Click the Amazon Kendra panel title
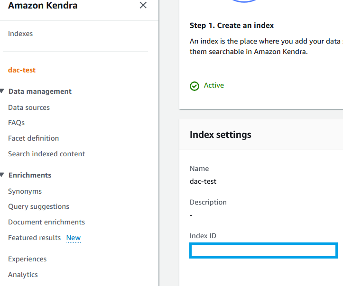 [x=43, y=6]
